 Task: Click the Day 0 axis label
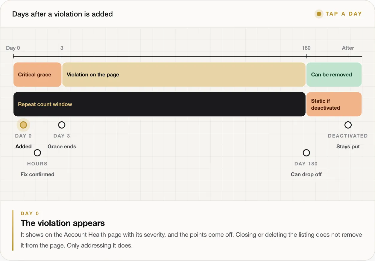pos(13,48)
